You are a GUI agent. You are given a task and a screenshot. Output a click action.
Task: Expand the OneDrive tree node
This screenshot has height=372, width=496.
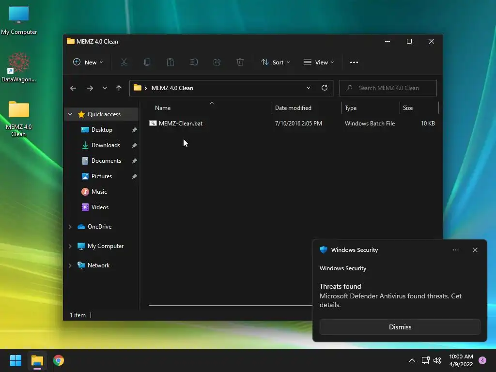point(70,227)
